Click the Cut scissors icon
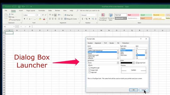 point(10,14)
